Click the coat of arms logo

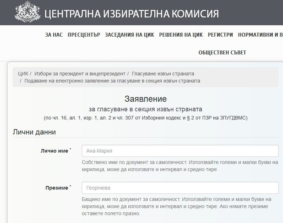[27, 12]
